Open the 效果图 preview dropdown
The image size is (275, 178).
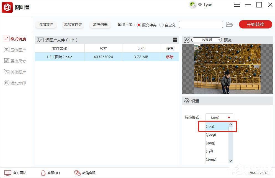coord(207,40)
